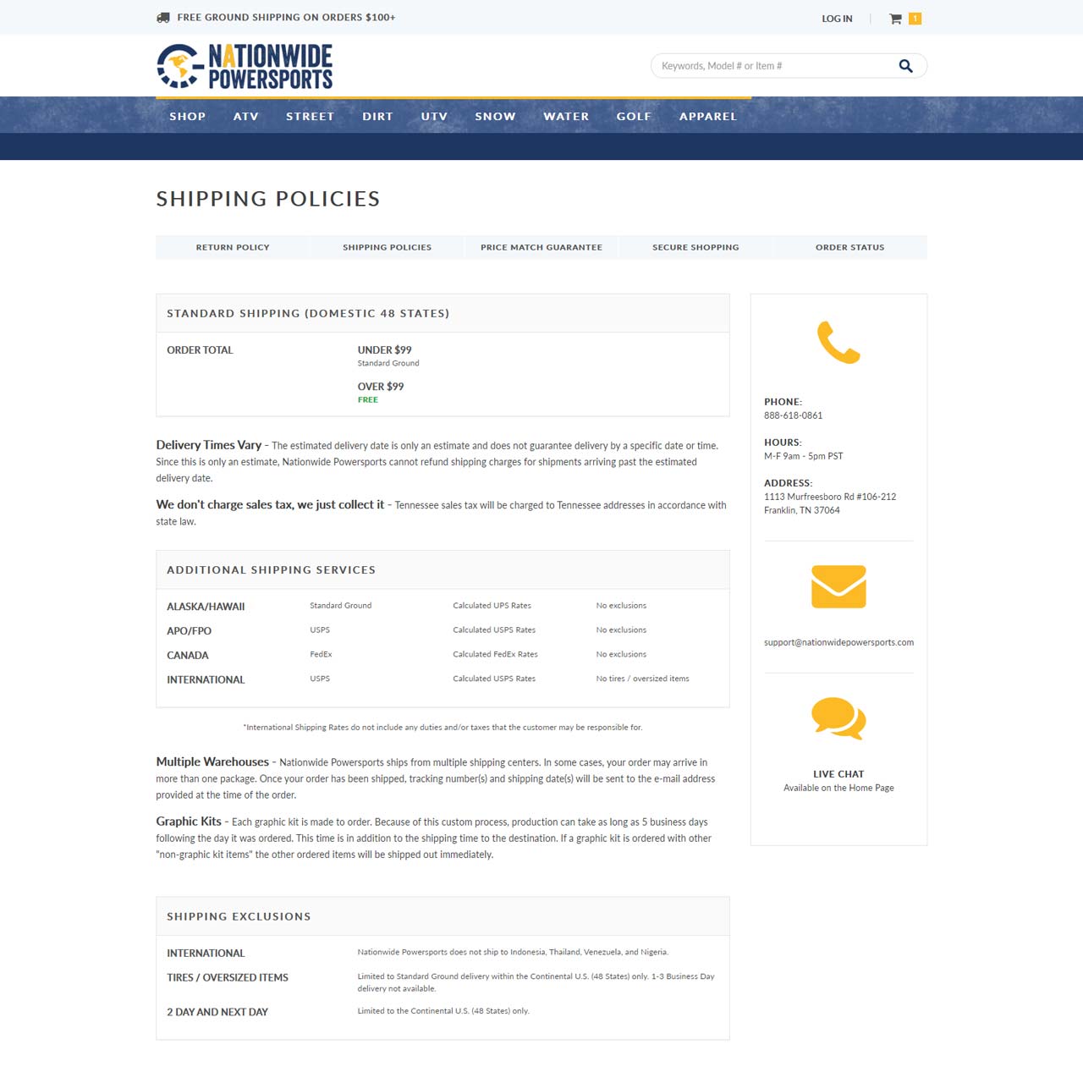Viewport: 1083px width, 1083px height.
Task: Click the ALASKA/HAWAII row label
Action: tap(206, 607)
